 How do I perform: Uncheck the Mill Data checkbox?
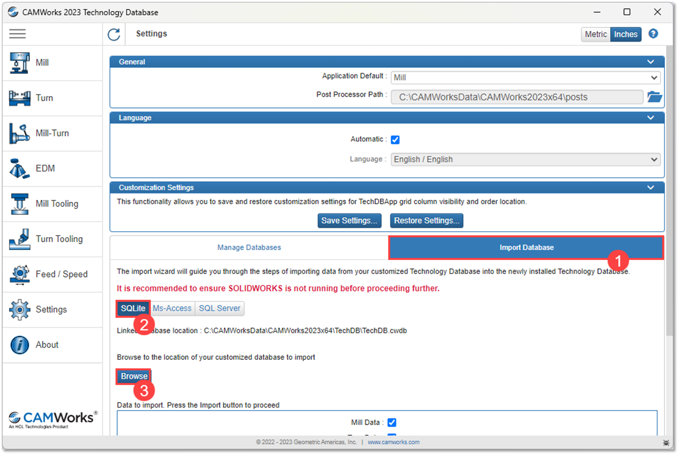click(392, 423)
